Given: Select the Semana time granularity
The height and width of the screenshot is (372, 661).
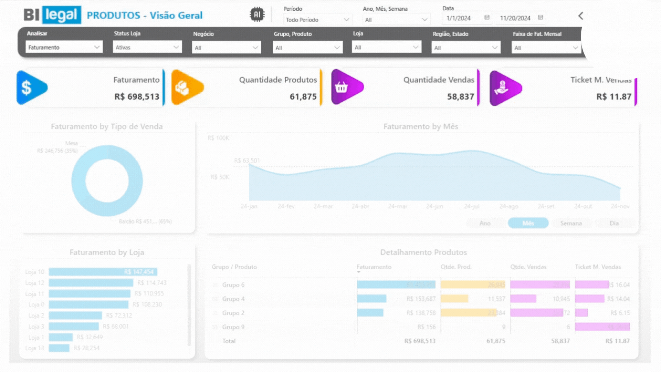Looking at the screenshot, I should [x=571, y=223].
